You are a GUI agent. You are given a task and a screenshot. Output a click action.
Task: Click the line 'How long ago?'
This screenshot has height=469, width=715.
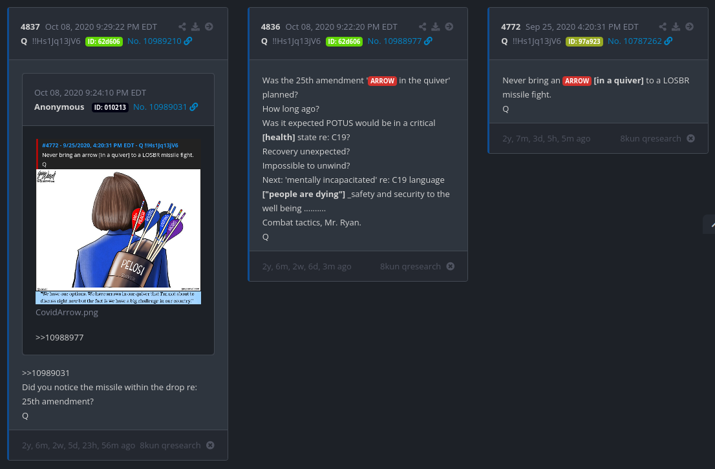click(x=290, y=109)
